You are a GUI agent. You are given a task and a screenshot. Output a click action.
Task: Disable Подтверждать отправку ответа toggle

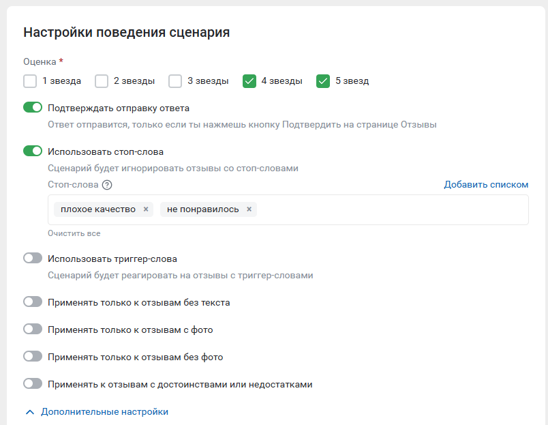[33, 108]
